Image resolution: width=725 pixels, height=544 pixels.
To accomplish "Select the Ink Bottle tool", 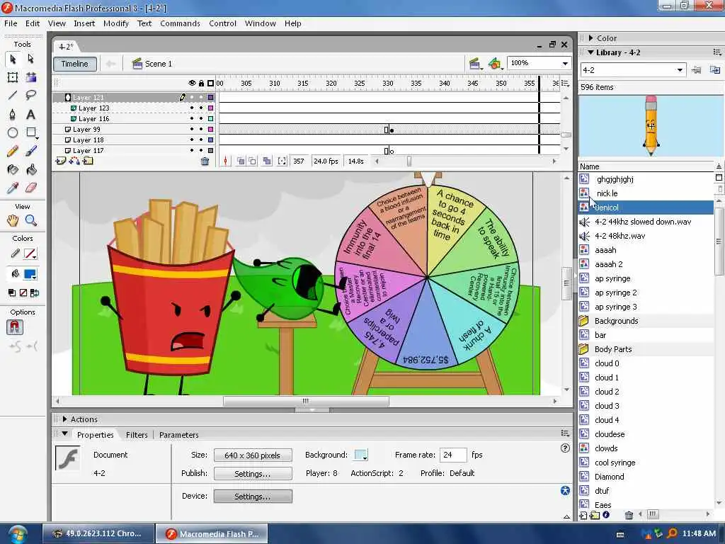I will [13, 170].
